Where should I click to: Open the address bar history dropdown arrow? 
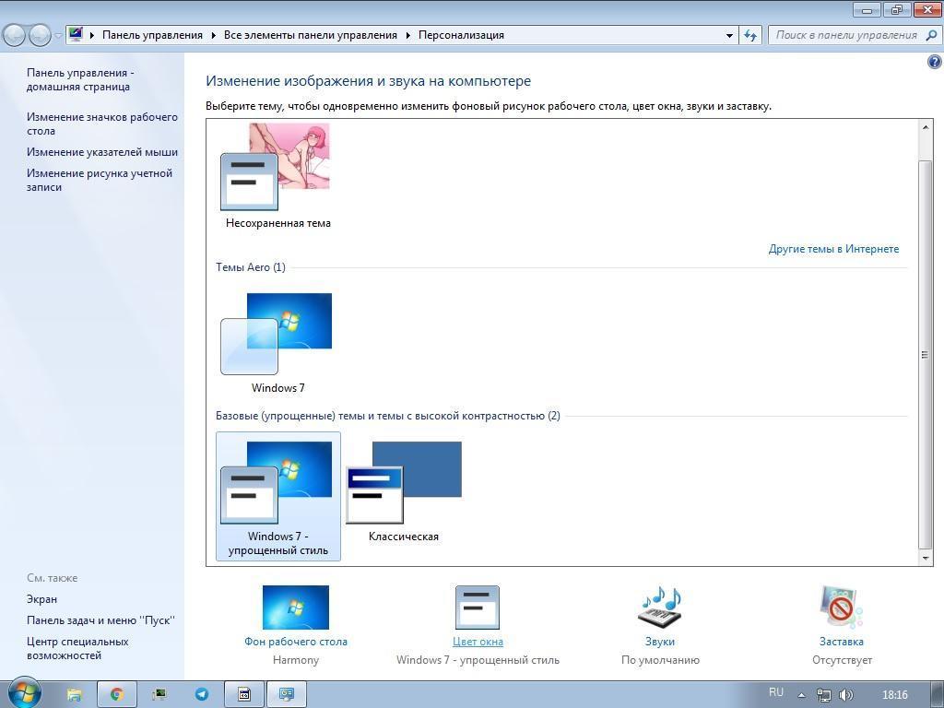730,35
